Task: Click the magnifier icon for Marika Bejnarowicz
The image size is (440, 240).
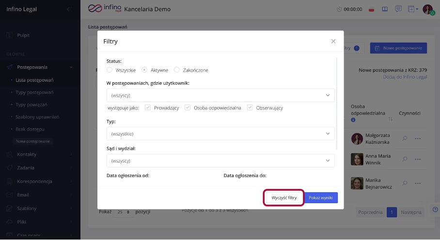Action: 405,183
